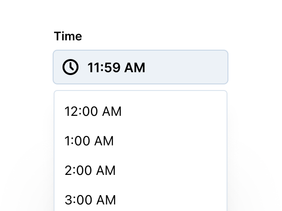282x211 pixels.
Task: Change the time to 2:00 AM
Action: pos(90,171)
